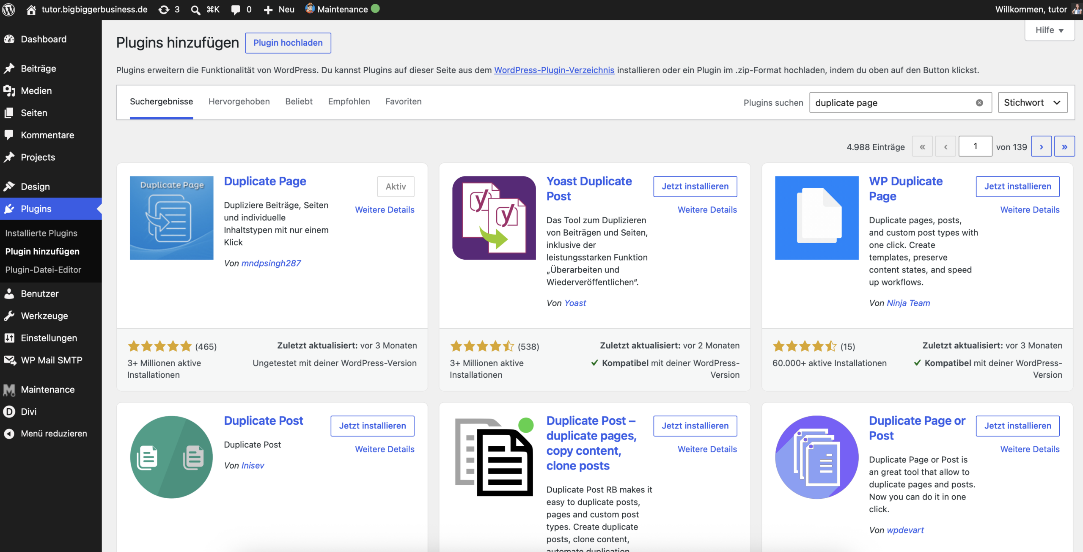Image resolution: width=1083 pixels, height=552 pixels.
Task: Open the comments bubble in admin bar
Action: [x=236, y=10]
